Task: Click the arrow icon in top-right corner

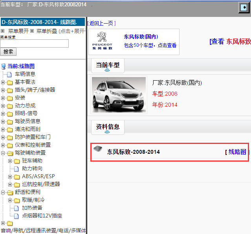Action: point(244,7)
